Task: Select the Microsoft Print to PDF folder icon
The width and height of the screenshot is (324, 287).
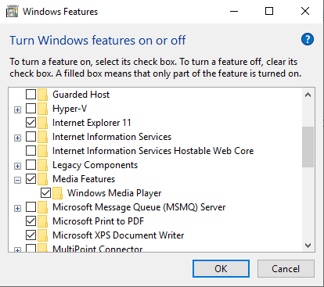Action: [x=42, y=221]
